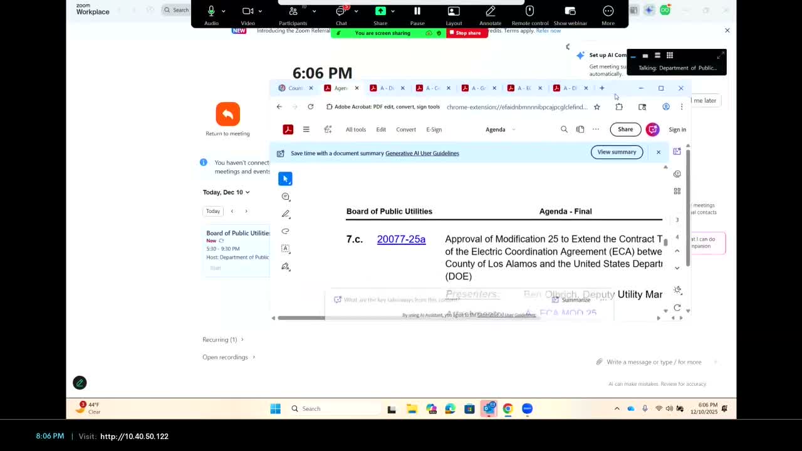Open the Acrobat search magnifier
This screenshot has height=451, width=802.
point(564,130)
